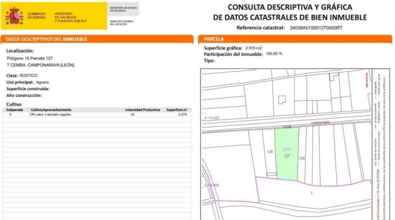Click 'DIRECCIÓN GENERAL DEL CATASTRO' label
This screenshot has width=395, height=220.
click(121, 22)
